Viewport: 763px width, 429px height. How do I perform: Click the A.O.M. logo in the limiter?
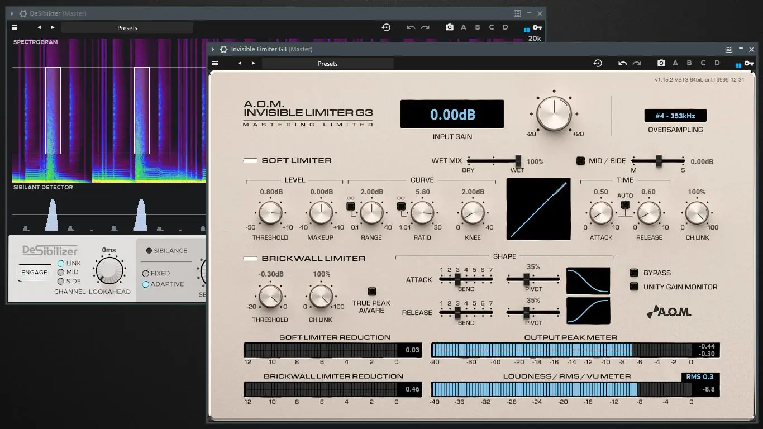(669, 312)
